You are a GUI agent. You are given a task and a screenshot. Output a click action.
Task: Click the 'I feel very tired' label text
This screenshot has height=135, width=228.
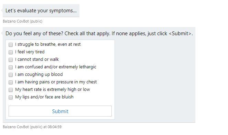click(x=30, y=52)
